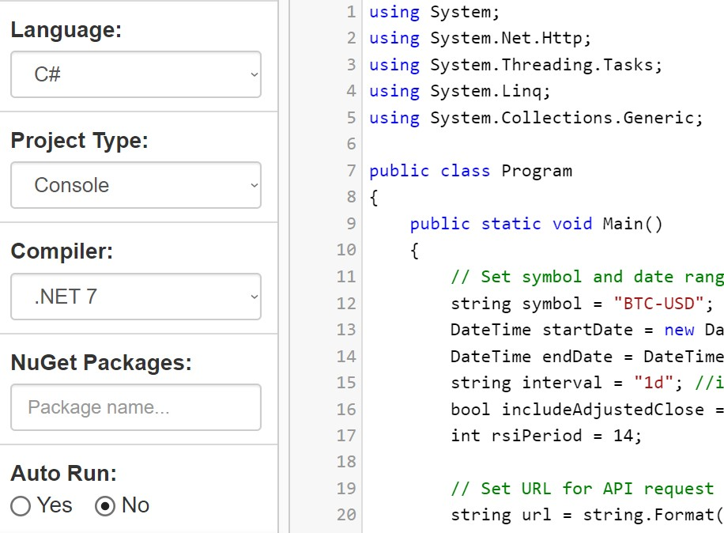Focus the NuGet Package name input field
The image size is (724, 533).
[136, 407]
